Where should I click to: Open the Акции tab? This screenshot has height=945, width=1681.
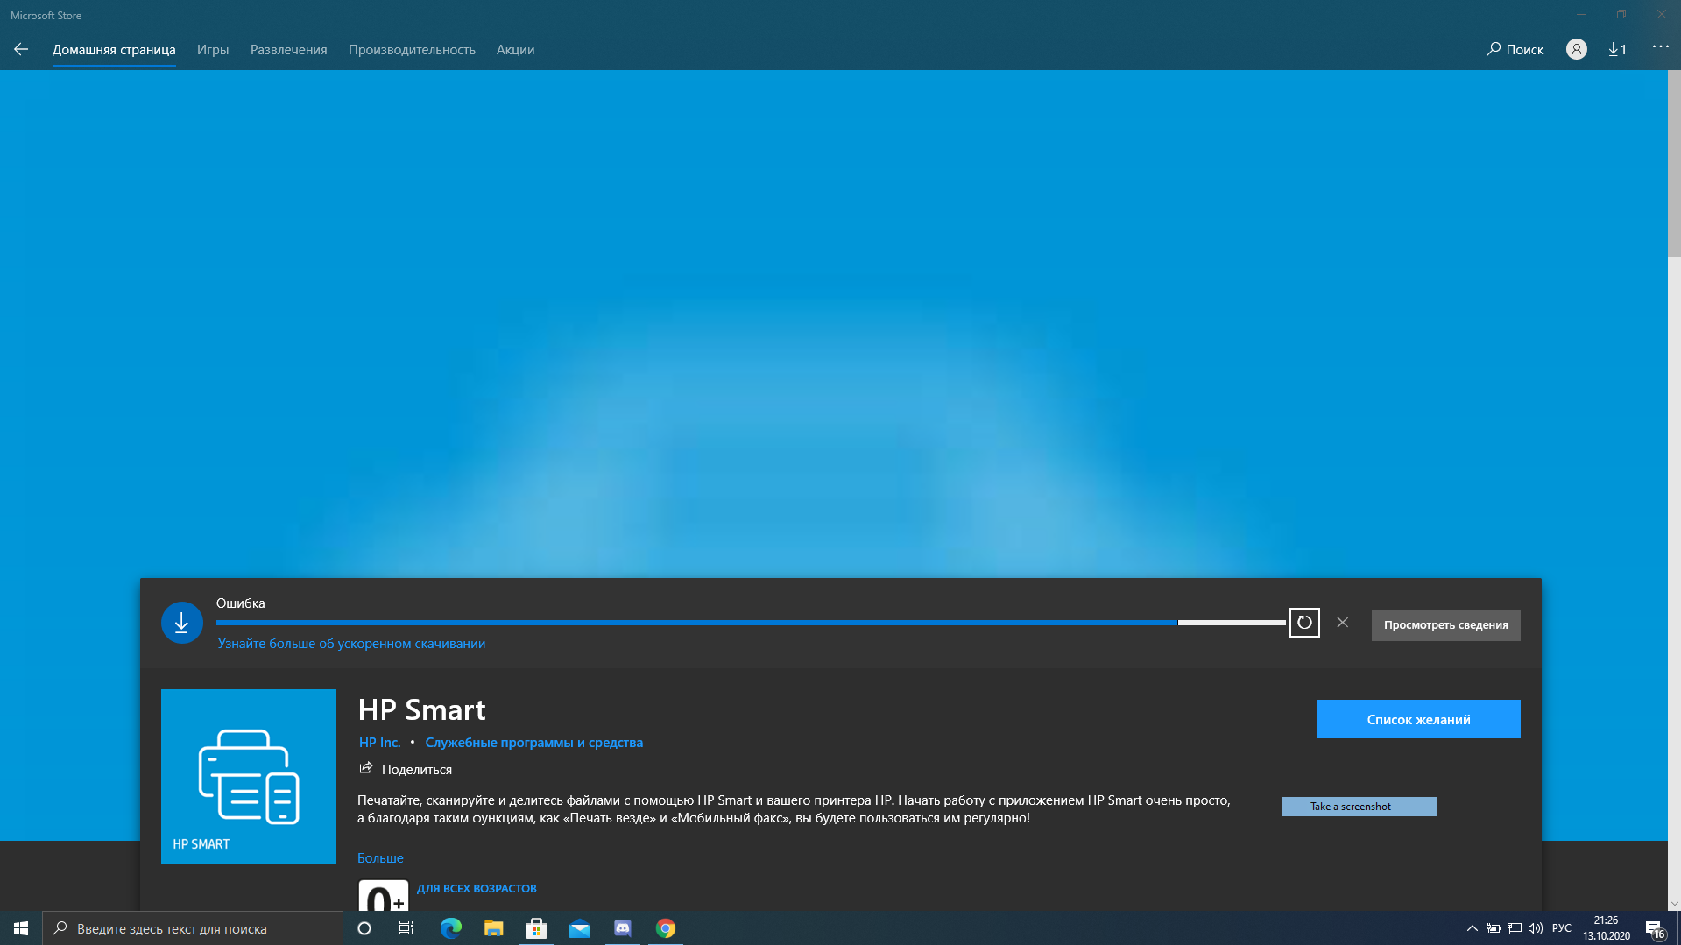pos(515,50)
